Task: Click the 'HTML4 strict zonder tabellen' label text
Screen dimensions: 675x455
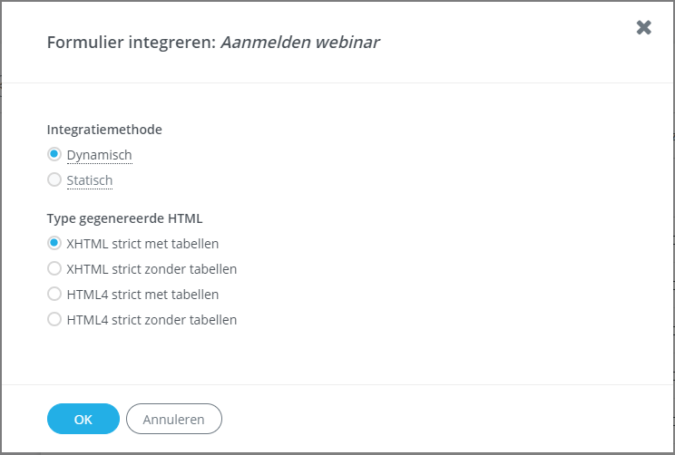Action: (152, 320)
